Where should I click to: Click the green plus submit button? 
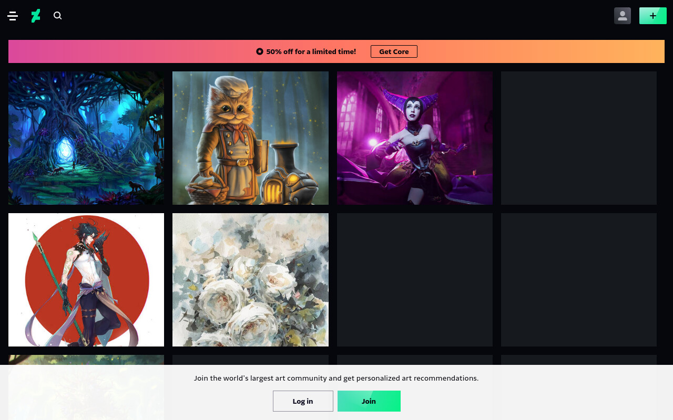click(653, 16)
